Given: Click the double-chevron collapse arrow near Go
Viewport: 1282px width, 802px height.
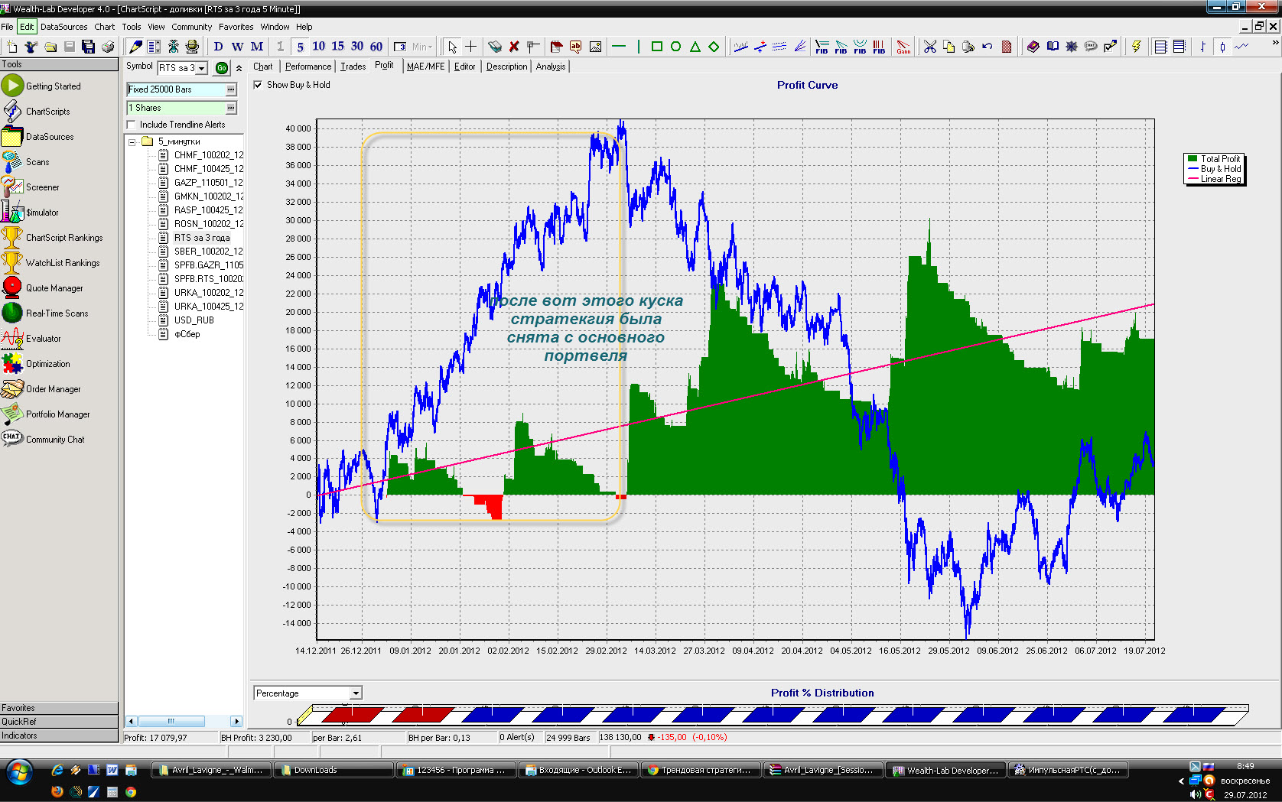Looking at the screenshot, I should coord(239,68).
